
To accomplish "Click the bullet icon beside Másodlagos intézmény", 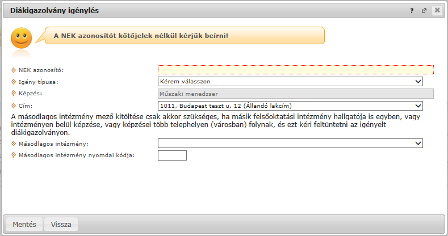I will [14, 144].
